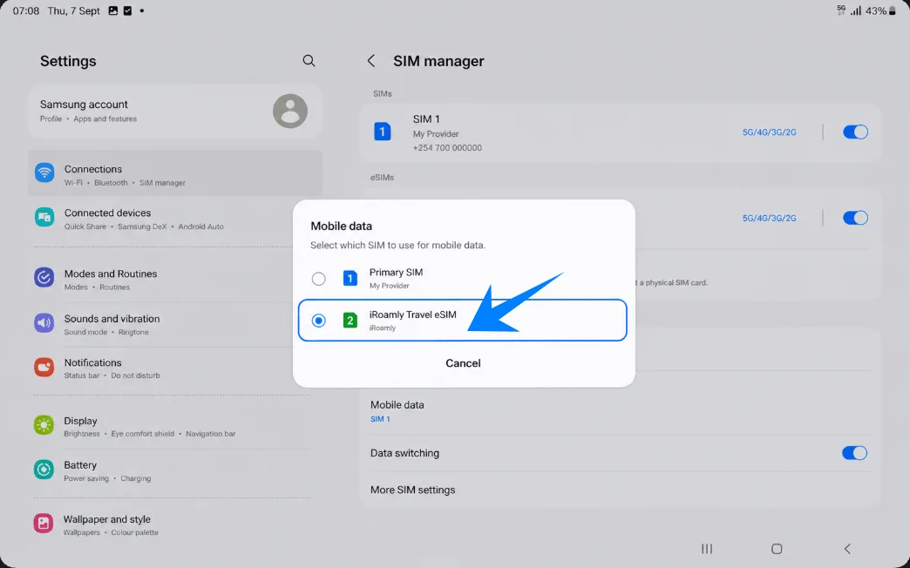Tap the green iRoamly eSIM badge icon
The height and width of the screenshot is (568, 910).
coord(350,321)
